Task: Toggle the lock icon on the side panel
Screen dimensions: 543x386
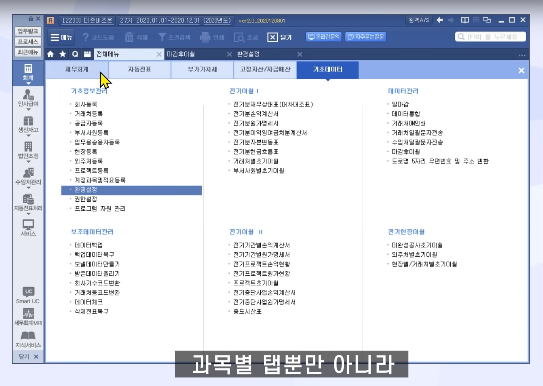Action: point(31,19)
